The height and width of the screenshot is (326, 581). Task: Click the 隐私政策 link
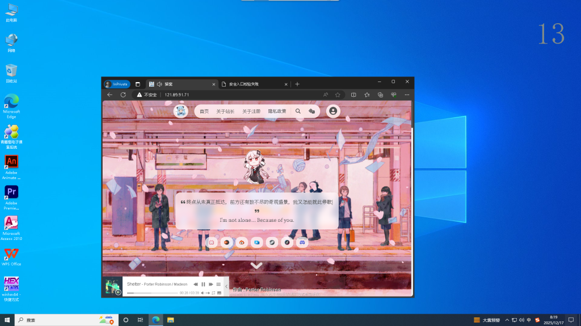pyautogui.click(x=277, y=111)
